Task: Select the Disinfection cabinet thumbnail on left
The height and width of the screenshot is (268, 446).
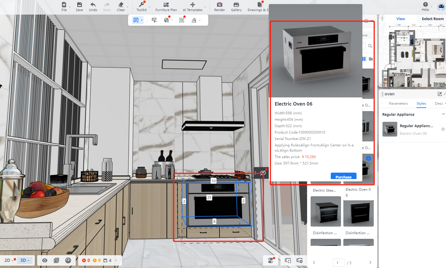Action: click(x=326, y=211)
